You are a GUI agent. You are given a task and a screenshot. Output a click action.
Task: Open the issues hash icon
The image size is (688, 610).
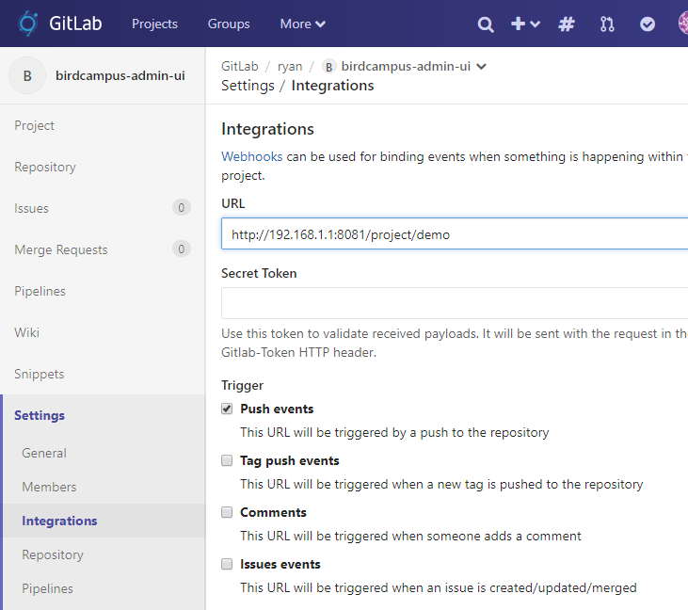(x=567, y=24)
